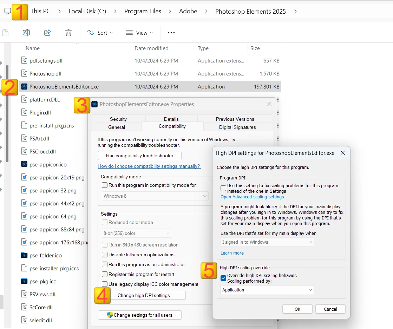Viewport: 393px width, 329px height.
Task: Click the Learn more link
Action: pyautogui.click(x=232, y=253)
